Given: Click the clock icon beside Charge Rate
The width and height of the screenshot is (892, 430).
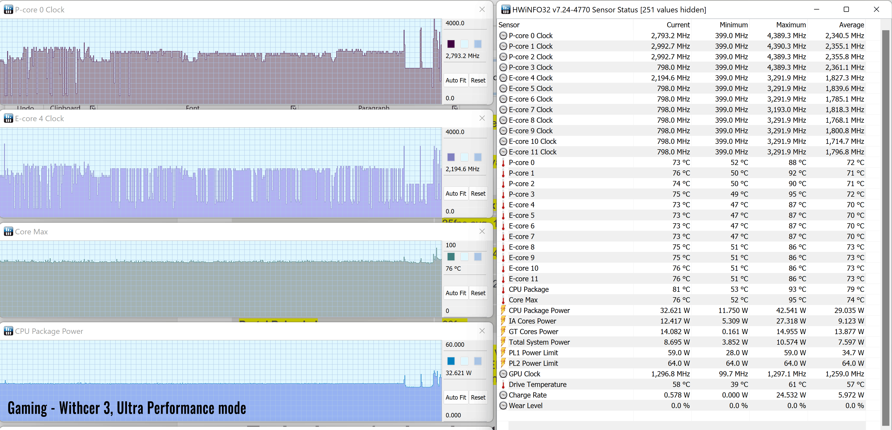Looking at the screenshot, I should [503, 395].
